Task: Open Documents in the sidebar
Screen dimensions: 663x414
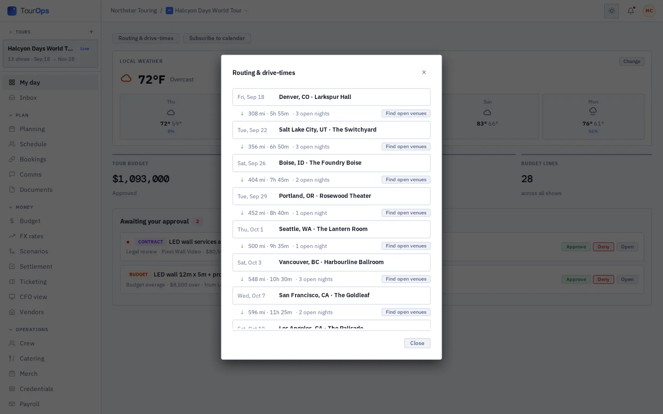Action: point(51,190)
